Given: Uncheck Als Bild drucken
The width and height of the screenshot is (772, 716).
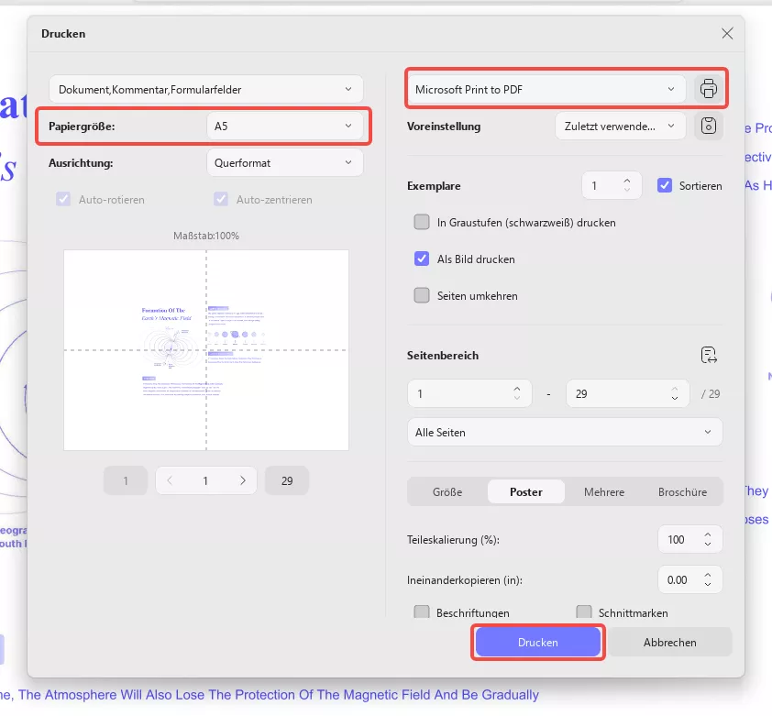Looking at the screenshot, I should point(422,259).
